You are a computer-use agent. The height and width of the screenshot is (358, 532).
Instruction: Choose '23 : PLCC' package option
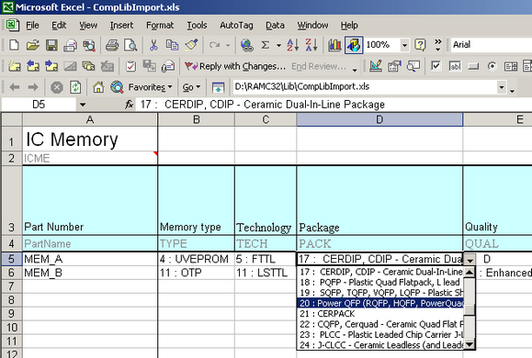tap(380, 335)
